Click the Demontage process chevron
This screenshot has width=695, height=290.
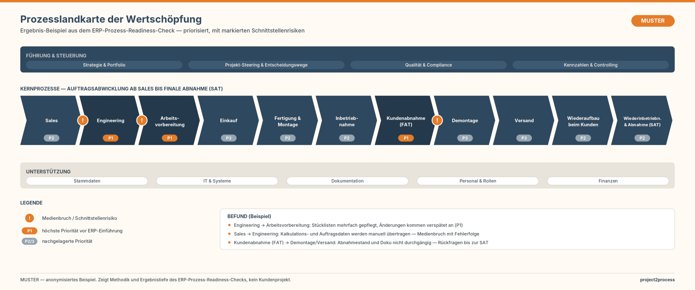pyautogui.click(x=465, y=120)
